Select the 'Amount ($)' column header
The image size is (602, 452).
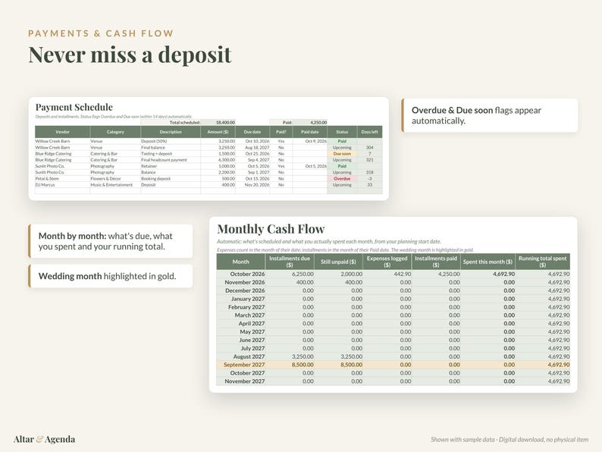[218, 132]
